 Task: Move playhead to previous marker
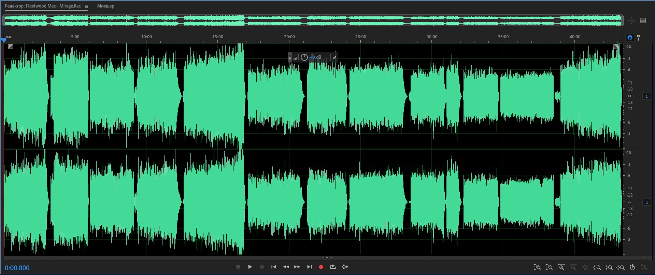[274, 267]
